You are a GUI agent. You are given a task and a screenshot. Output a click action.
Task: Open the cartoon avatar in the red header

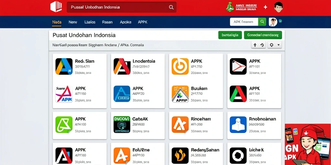278,7
